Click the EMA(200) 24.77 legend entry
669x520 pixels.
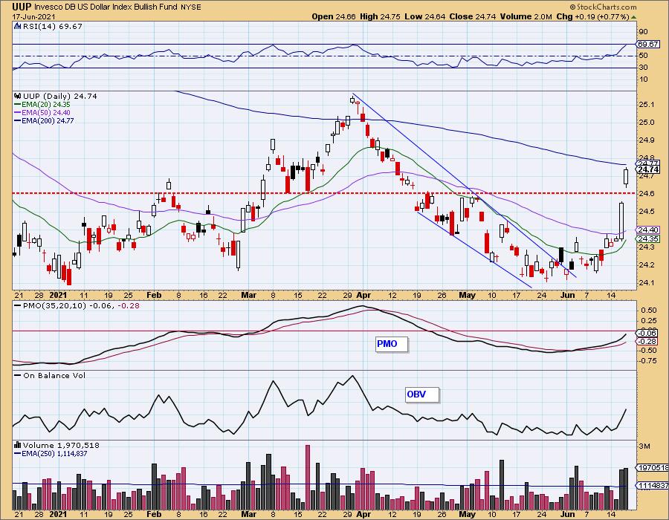pyautogui.click(x=44, y=120)
